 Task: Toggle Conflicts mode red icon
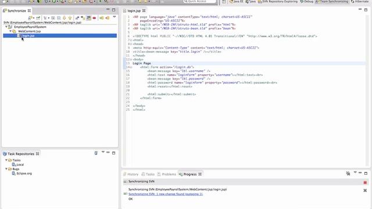click(94, 18)
